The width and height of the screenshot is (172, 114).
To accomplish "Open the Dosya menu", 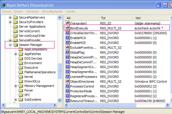I will (6, 11).
